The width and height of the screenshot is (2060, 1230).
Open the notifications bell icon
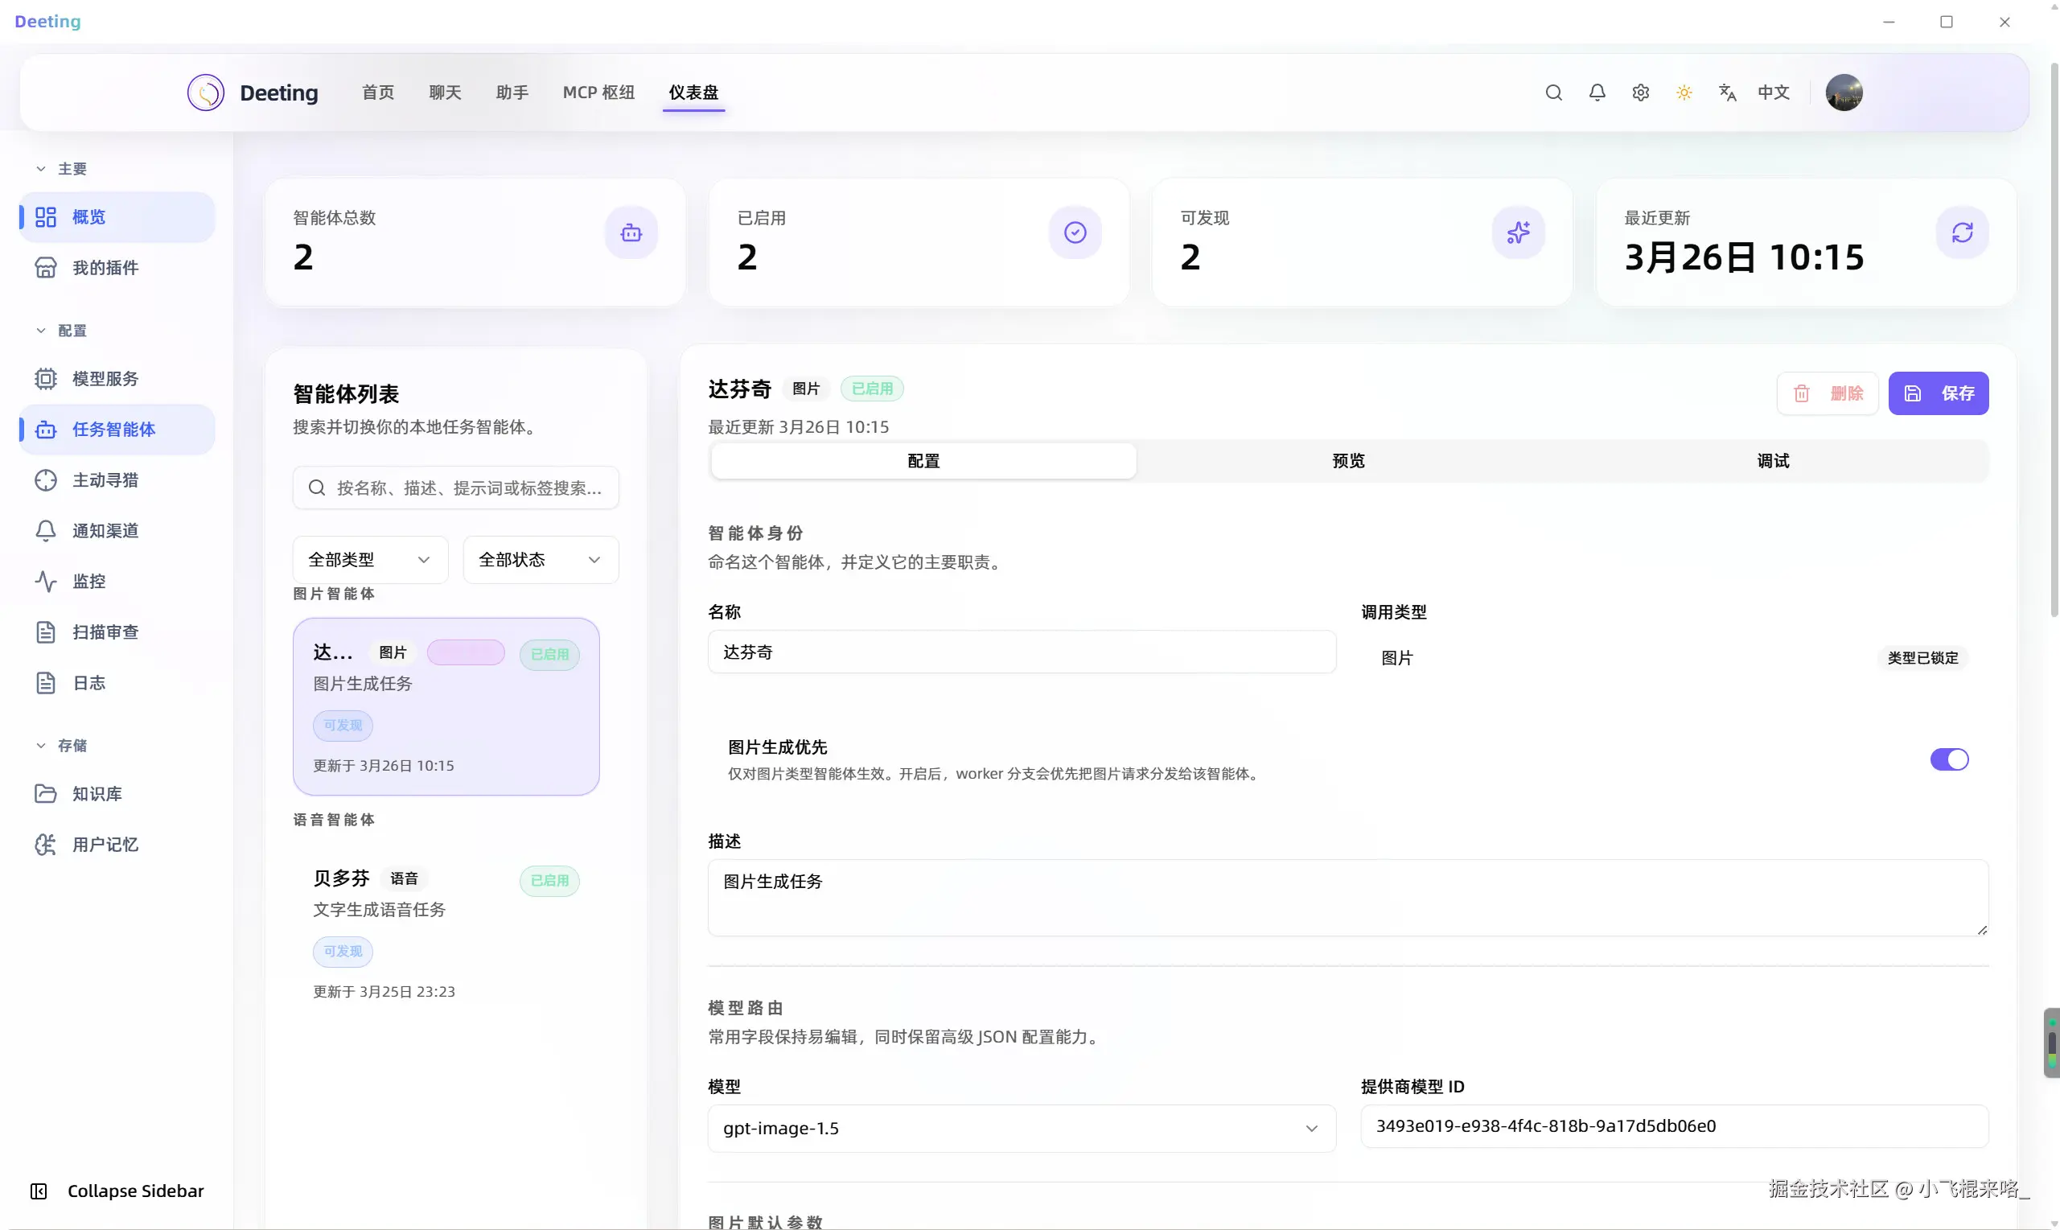pyautogui.click(x=1597, y=92)
